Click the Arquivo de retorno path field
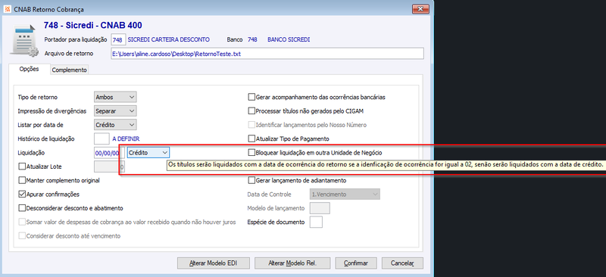The height and width of the screenshot is (277, 606). tap(267, 54)
